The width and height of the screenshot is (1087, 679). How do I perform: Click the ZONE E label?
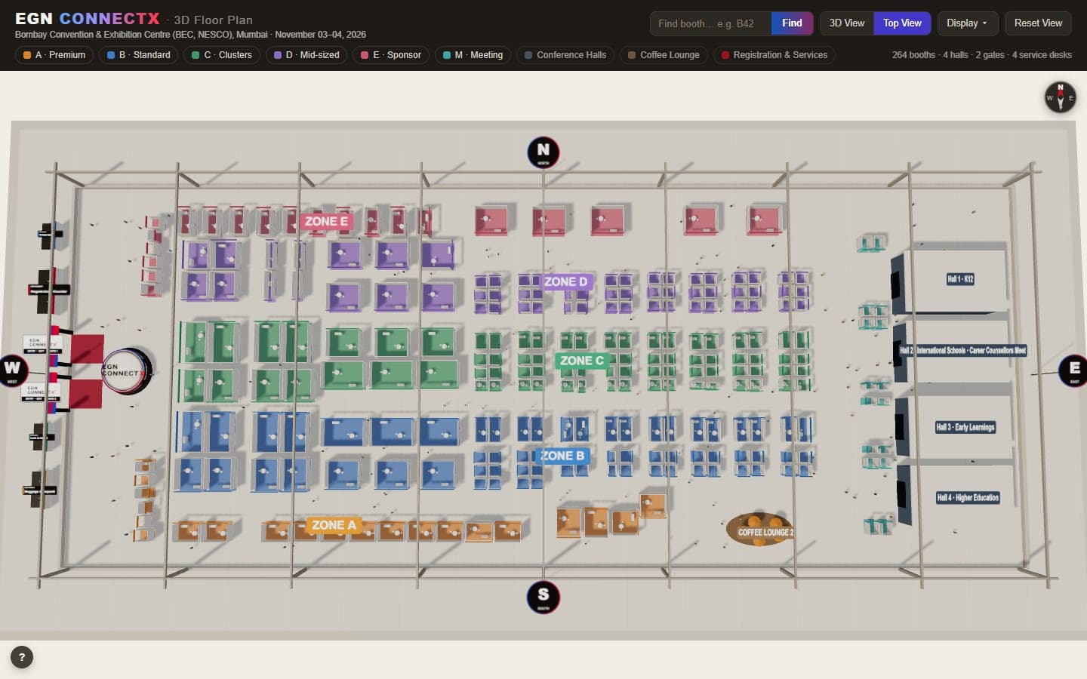pyautogui.click(x=326, y=221)
